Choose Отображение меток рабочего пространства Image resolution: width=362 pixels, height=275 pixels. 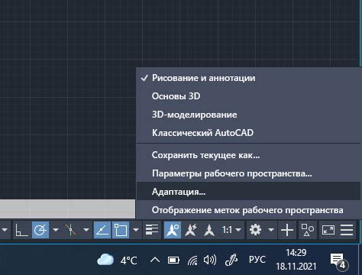coord(248,210)
